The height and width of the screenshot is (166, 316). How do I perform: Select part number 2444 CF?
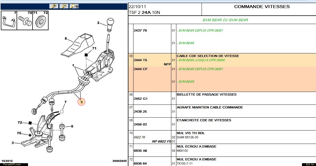[x=140, y=69]
